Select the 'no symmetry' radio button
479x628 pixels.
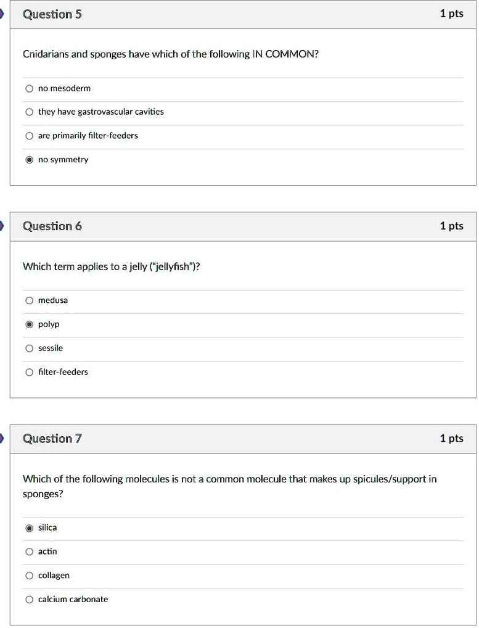29,159
